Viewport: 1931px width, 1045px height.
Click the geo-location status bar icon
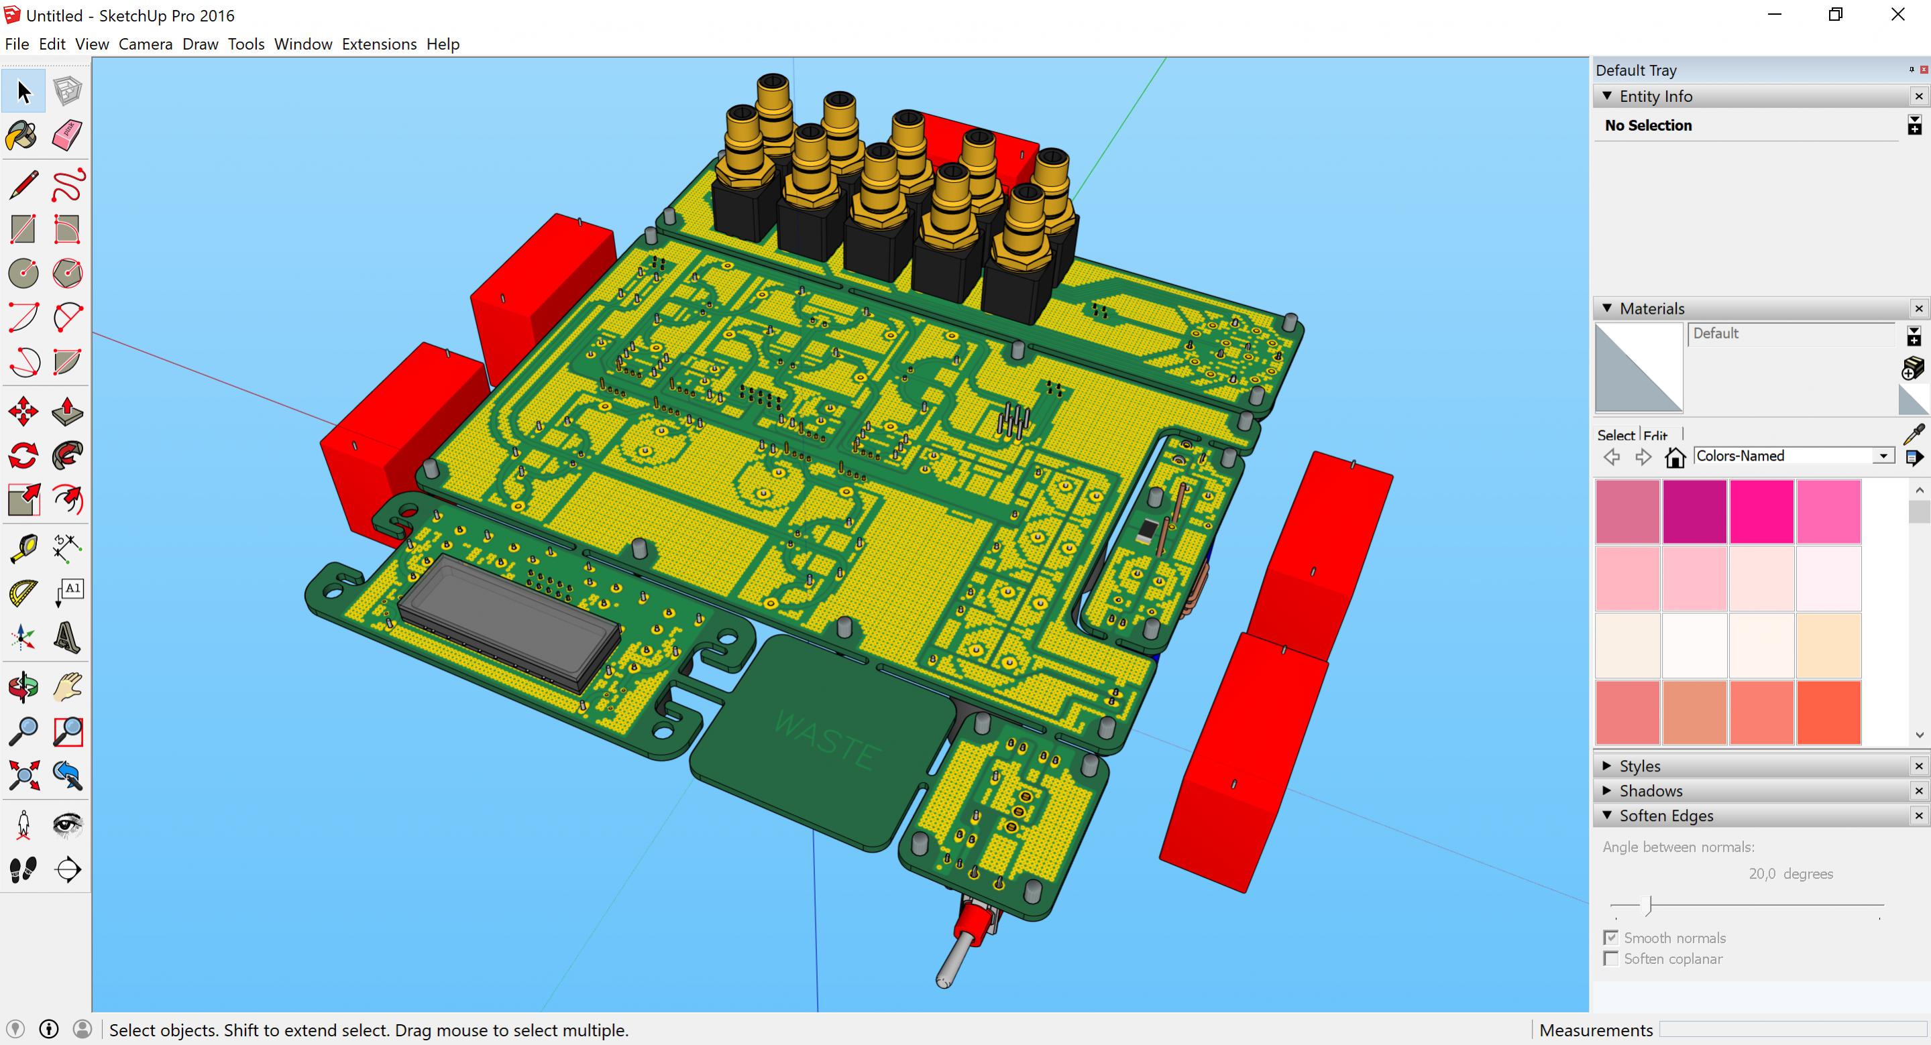tap(15, 1030)
